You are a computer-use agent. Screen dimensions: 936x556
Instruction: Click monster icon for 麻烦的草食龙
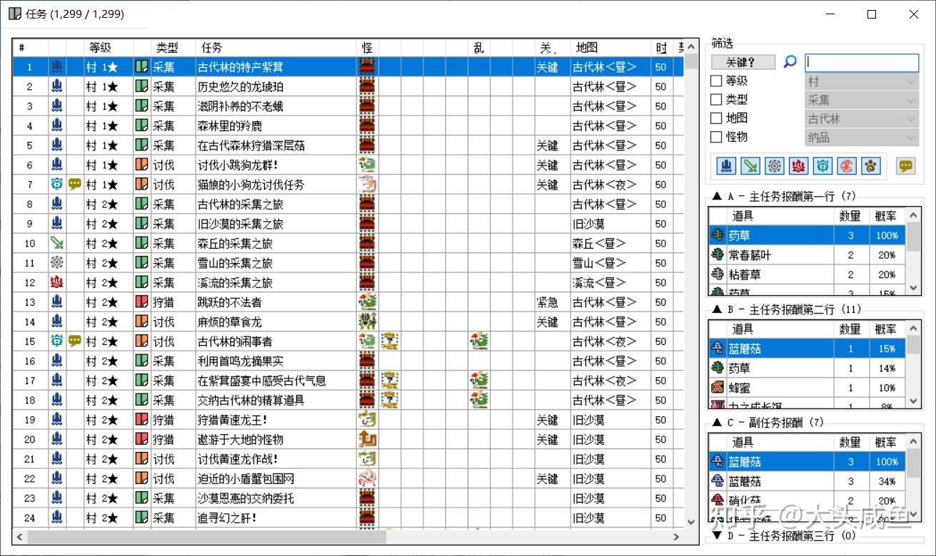click(x=367, y=321)
